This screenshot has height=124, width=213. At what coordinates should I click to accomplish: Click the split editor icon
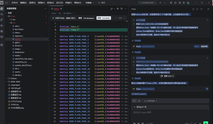click(122, 9)
